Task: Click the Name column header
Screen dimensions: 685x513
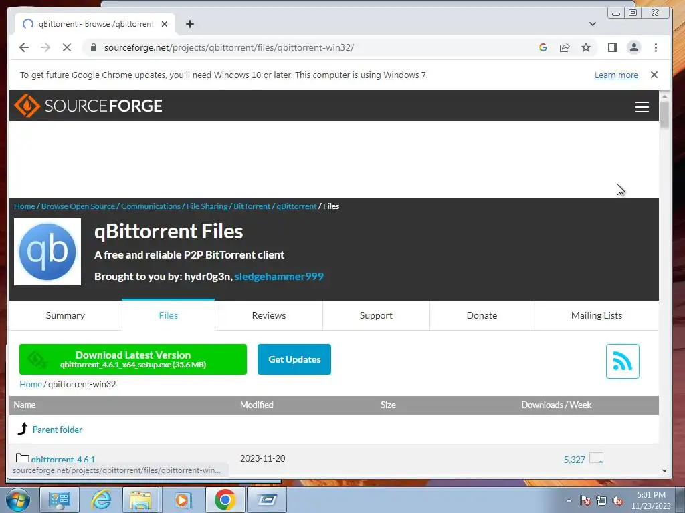Action: [x=25, y=405]
